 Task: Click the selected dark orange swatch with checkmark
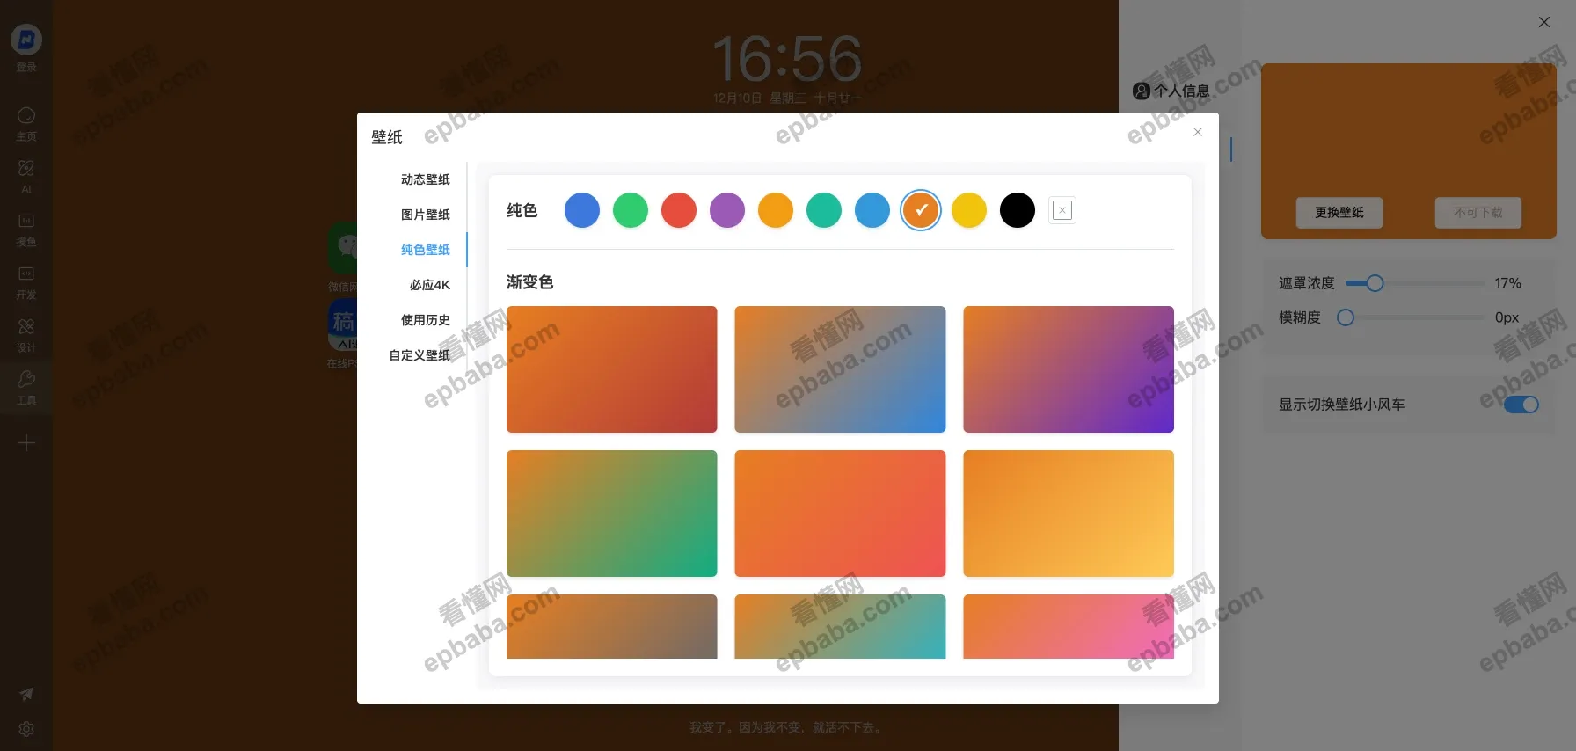pos(921,210)
